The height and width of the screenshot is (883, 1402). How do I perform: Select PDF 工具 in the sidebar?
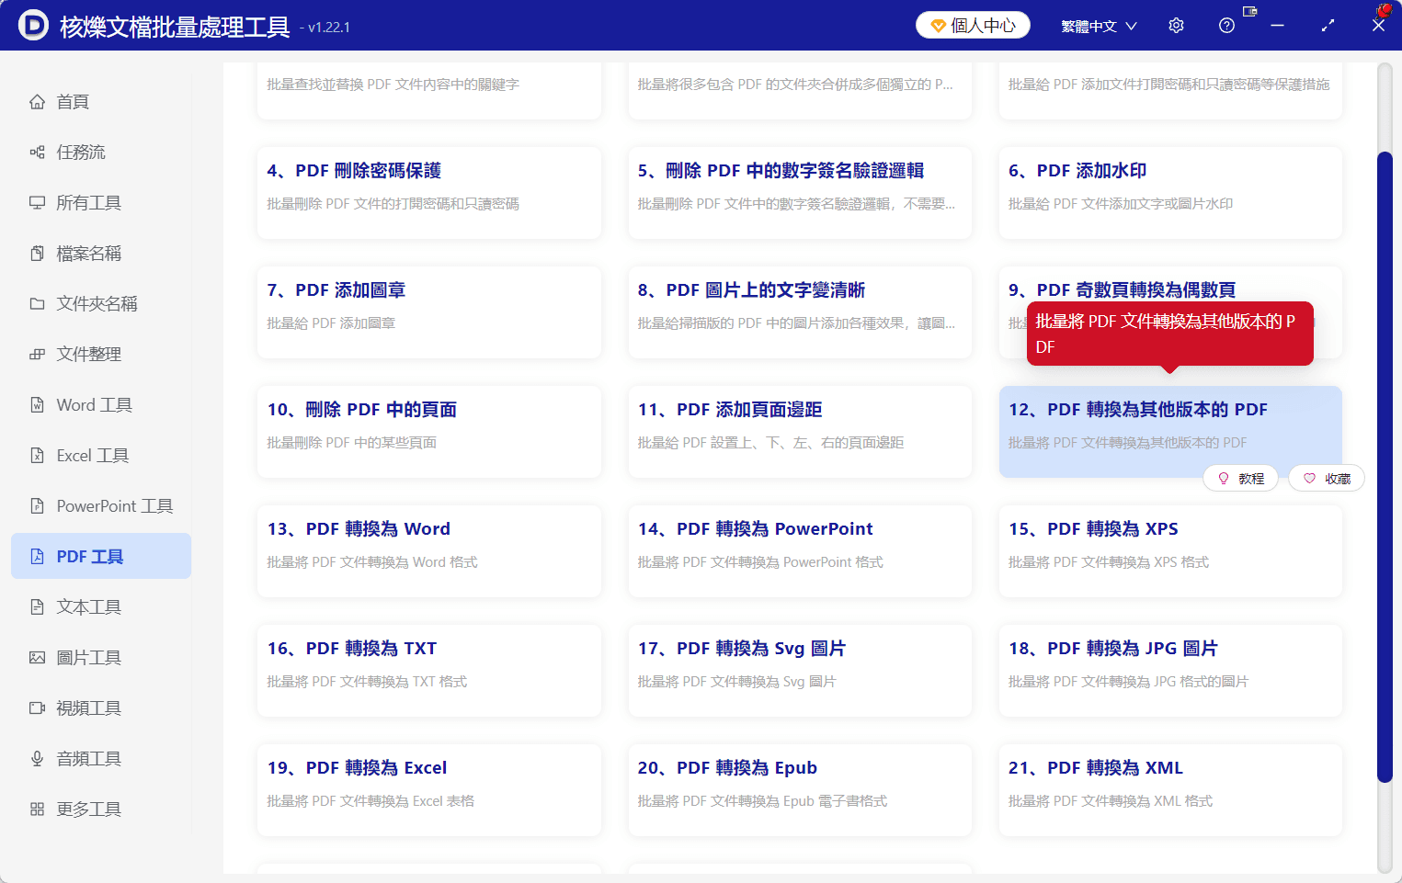101,557
